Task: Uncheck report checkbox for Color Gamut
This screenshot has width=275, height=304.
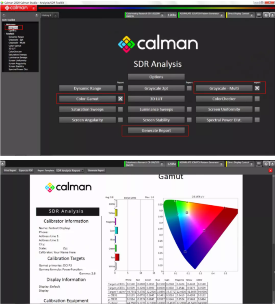Action: click(120, 99)
